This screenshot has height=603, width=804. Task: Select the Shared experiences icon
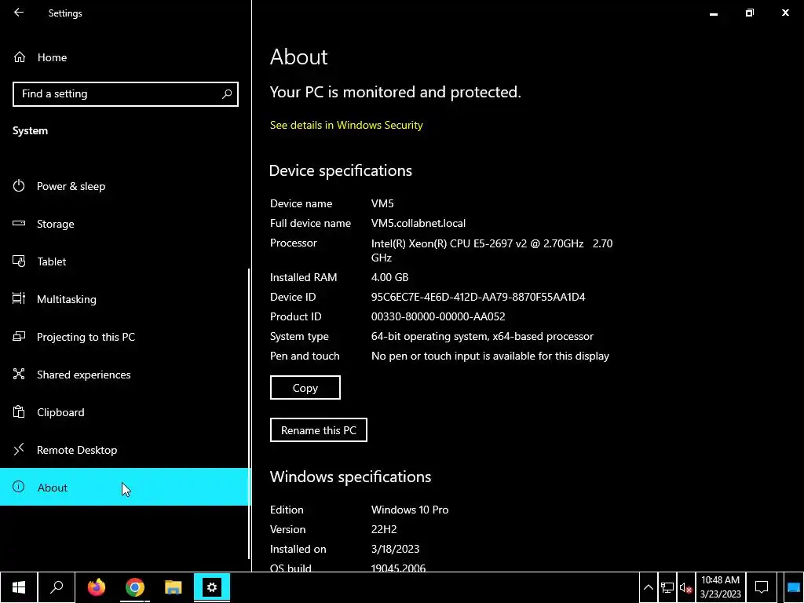[x=19, y=374]
